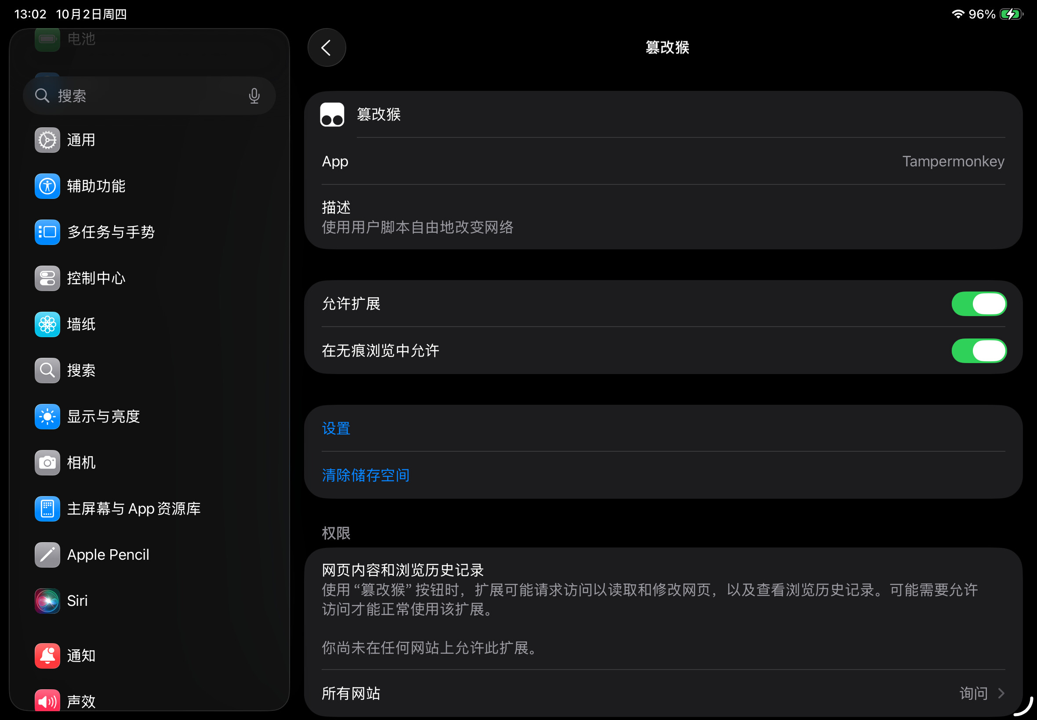Click the blue 设置 link
The height and width of the screenshot is (720, 1037).
(x=336, y=428)
